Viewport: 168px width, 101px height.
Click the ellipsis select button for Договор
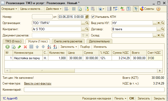click(x=159, y=29)
